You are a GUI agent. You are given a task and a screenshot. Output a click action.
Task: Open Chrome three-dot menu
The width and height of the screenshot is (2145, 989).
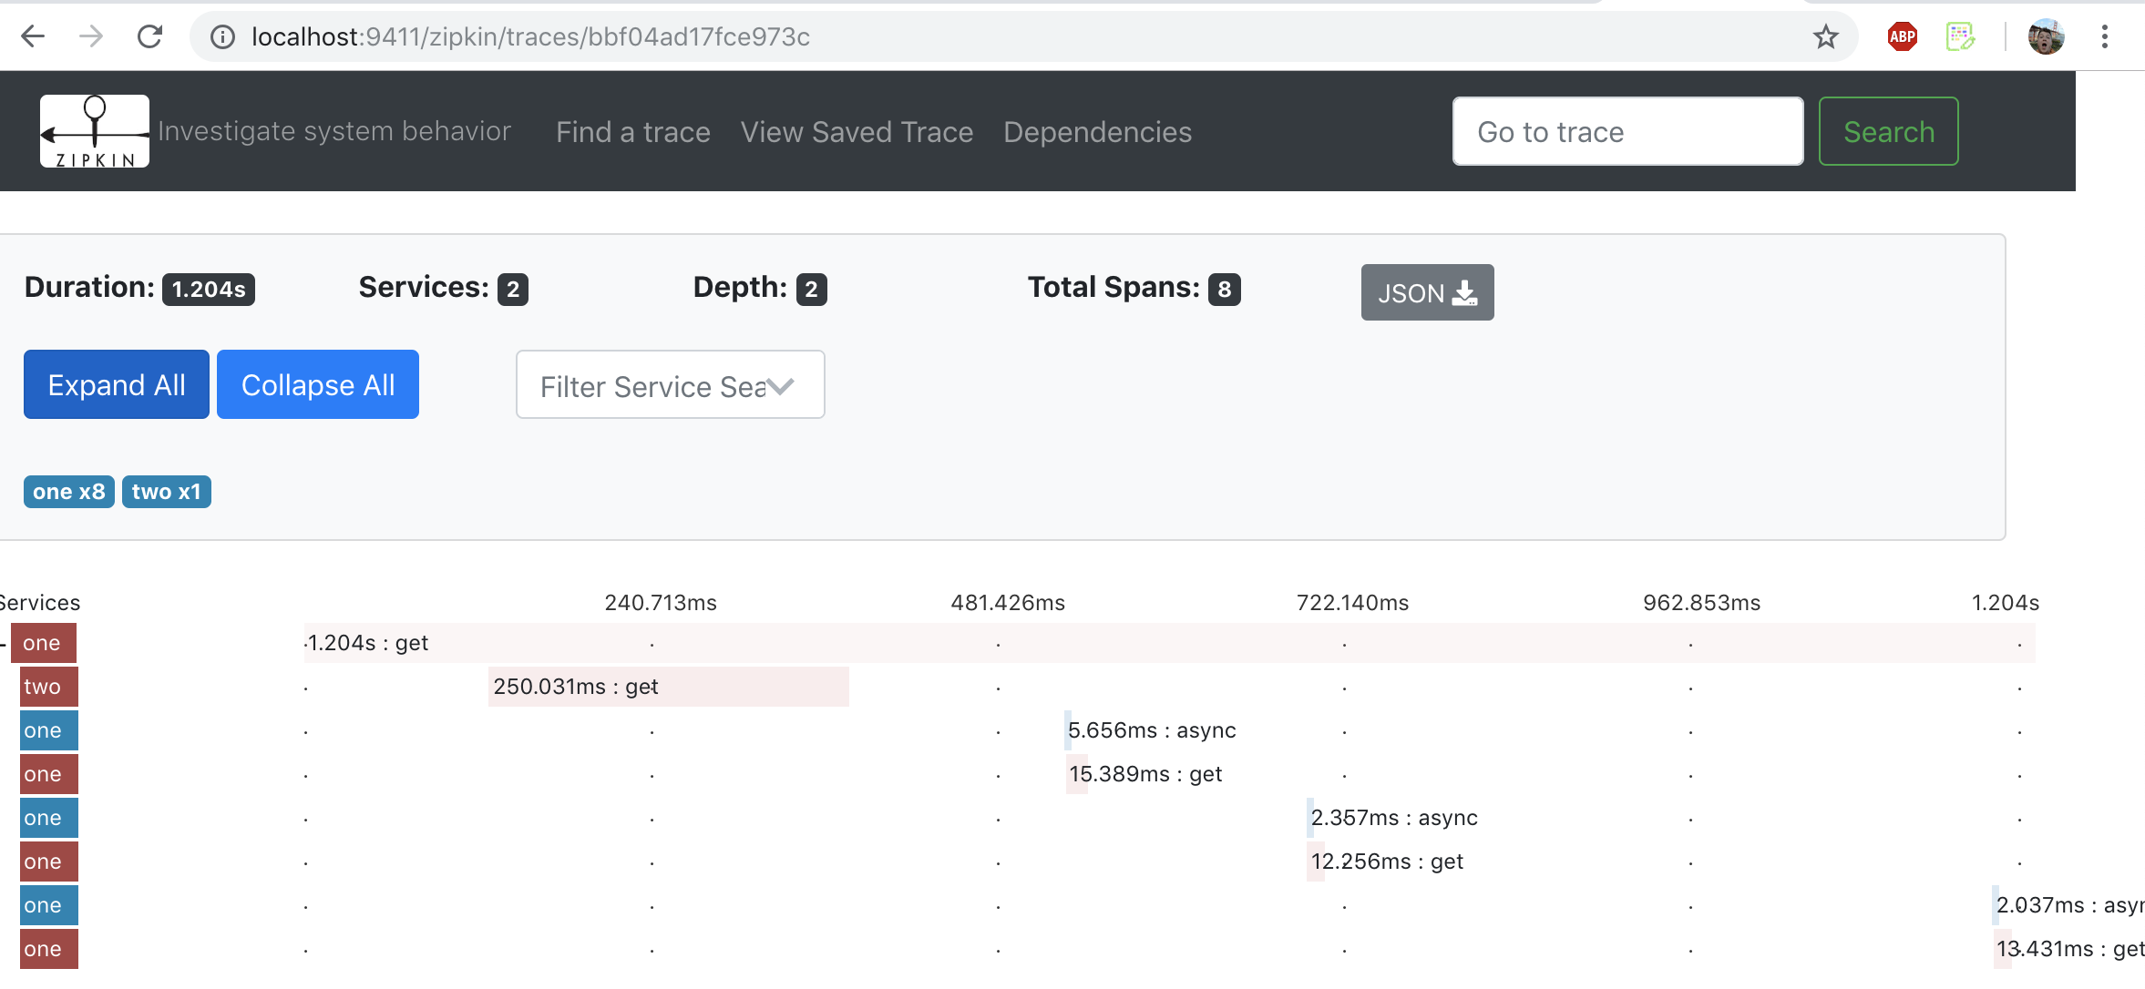pos(2104,36)
